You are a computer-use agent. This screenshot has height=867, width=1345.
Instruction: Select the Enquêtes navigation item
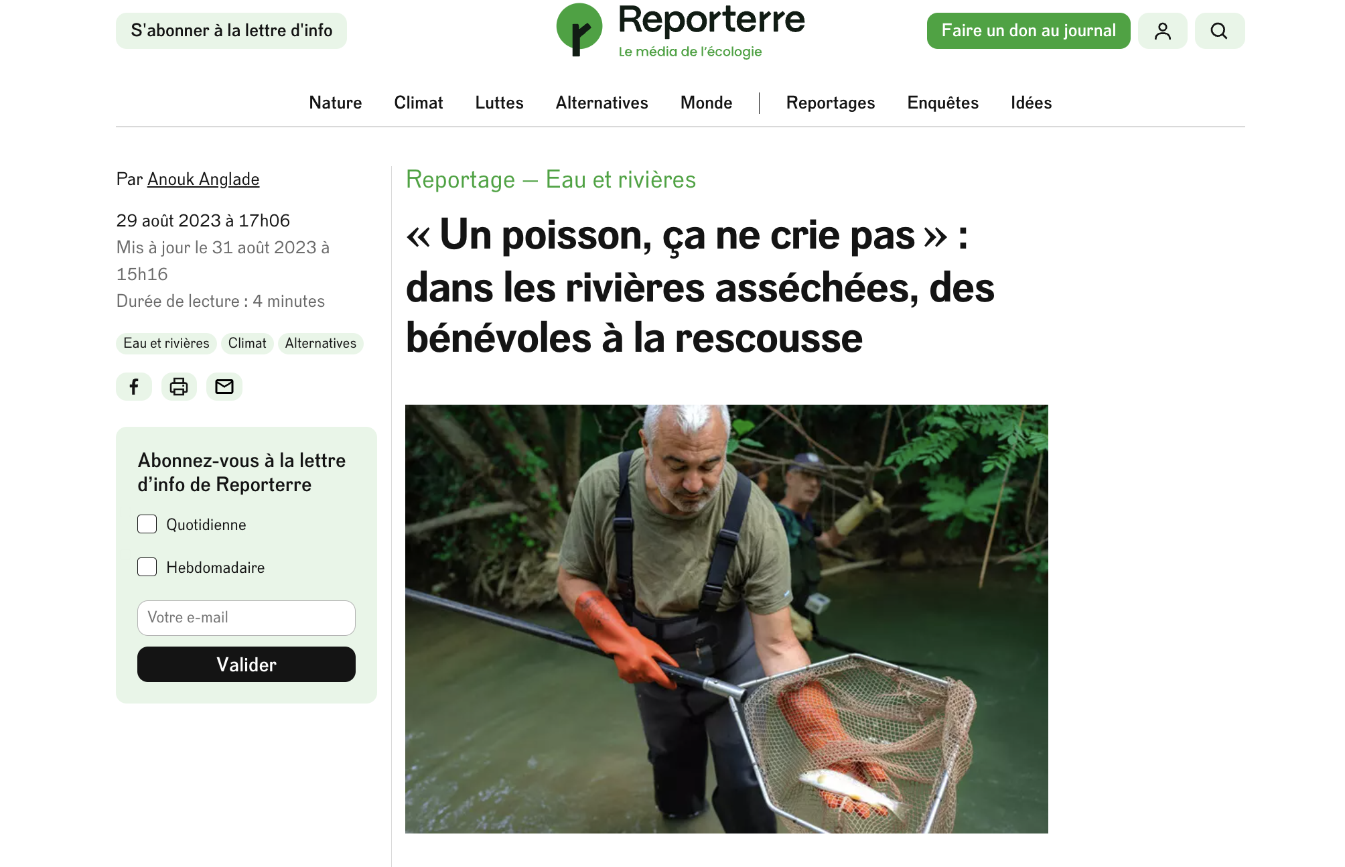coord(943,103)
